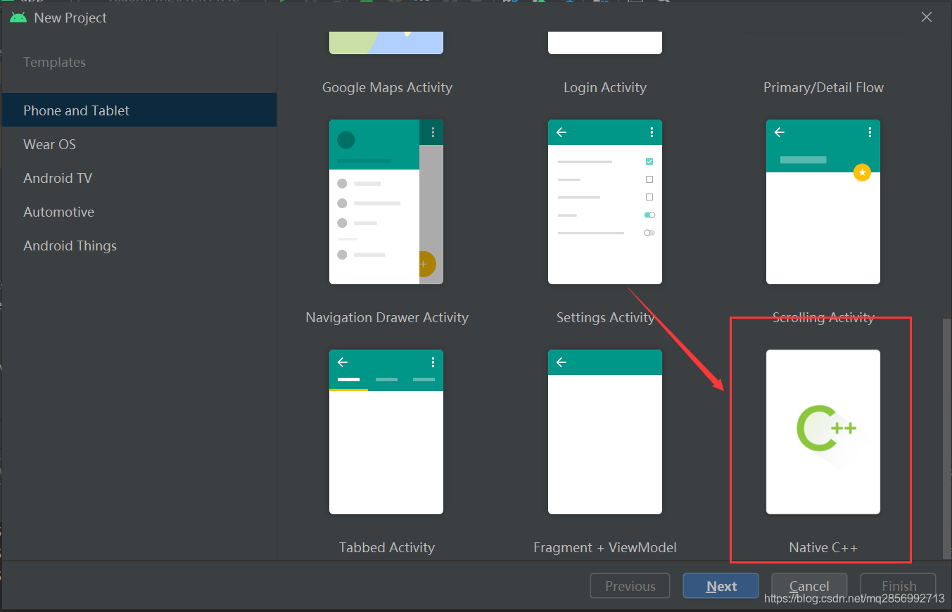Click the Native C++ label
952x612 pixels.
click(823, 547)
